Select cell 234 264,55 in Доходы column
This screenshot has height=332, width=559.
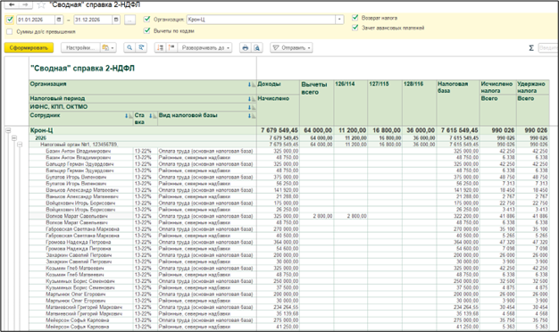[x=278, y=307]
